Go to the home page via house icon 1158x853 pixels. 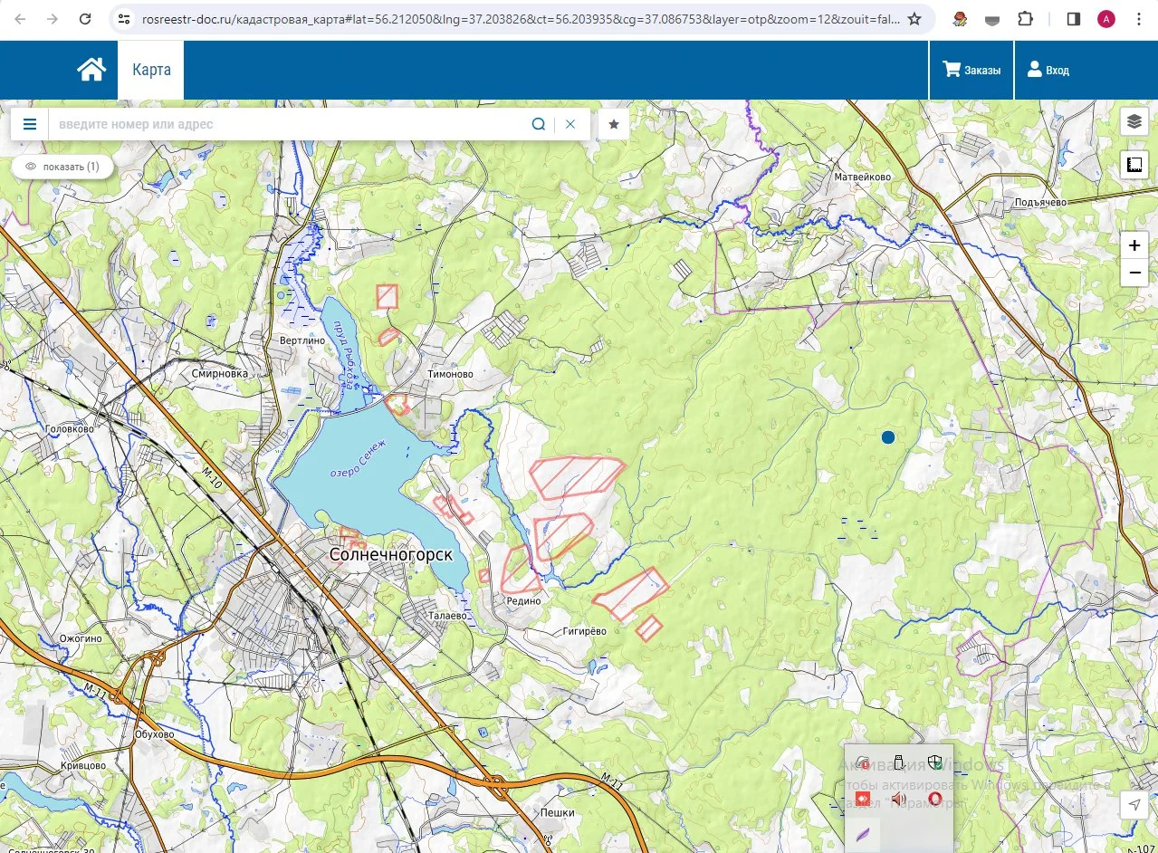[x=91, y=70]
